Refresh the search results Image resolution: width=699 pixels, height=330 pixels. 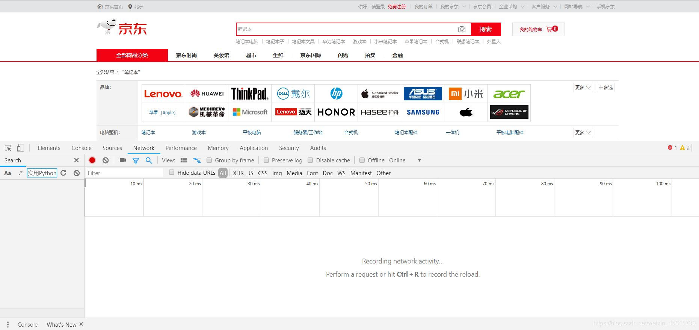pos(63,173)
